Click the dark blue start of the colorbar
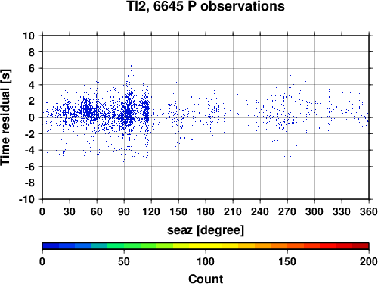Screen dimensions: 378x284 51,246
